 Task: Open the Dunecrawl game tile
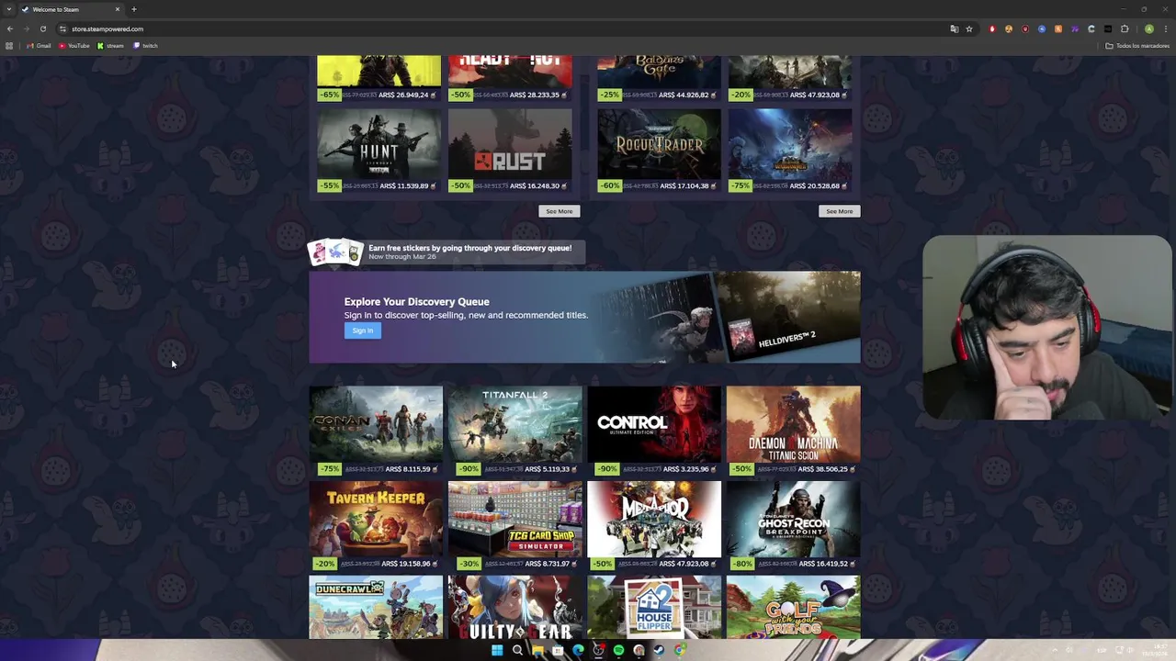[375, 607]
